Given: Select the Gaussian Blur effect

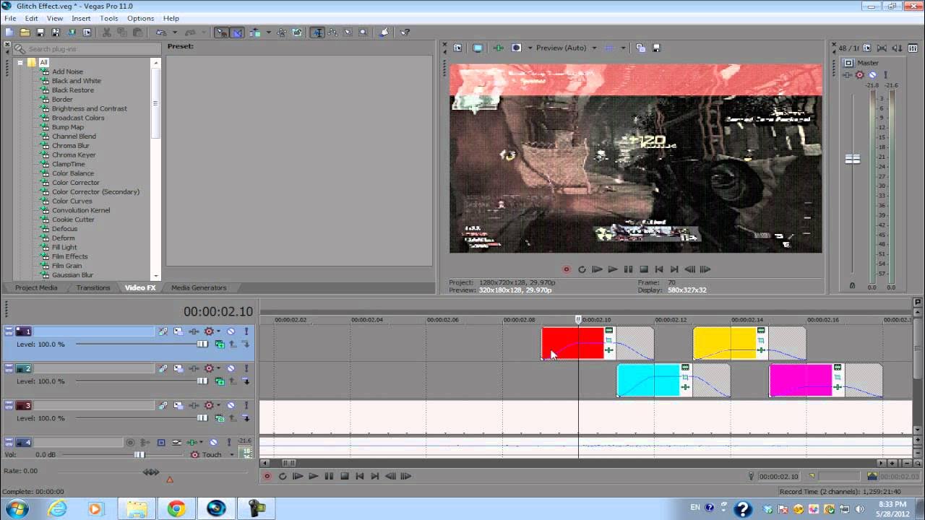Looking at the screenshot, I should (x=72, y=275).
